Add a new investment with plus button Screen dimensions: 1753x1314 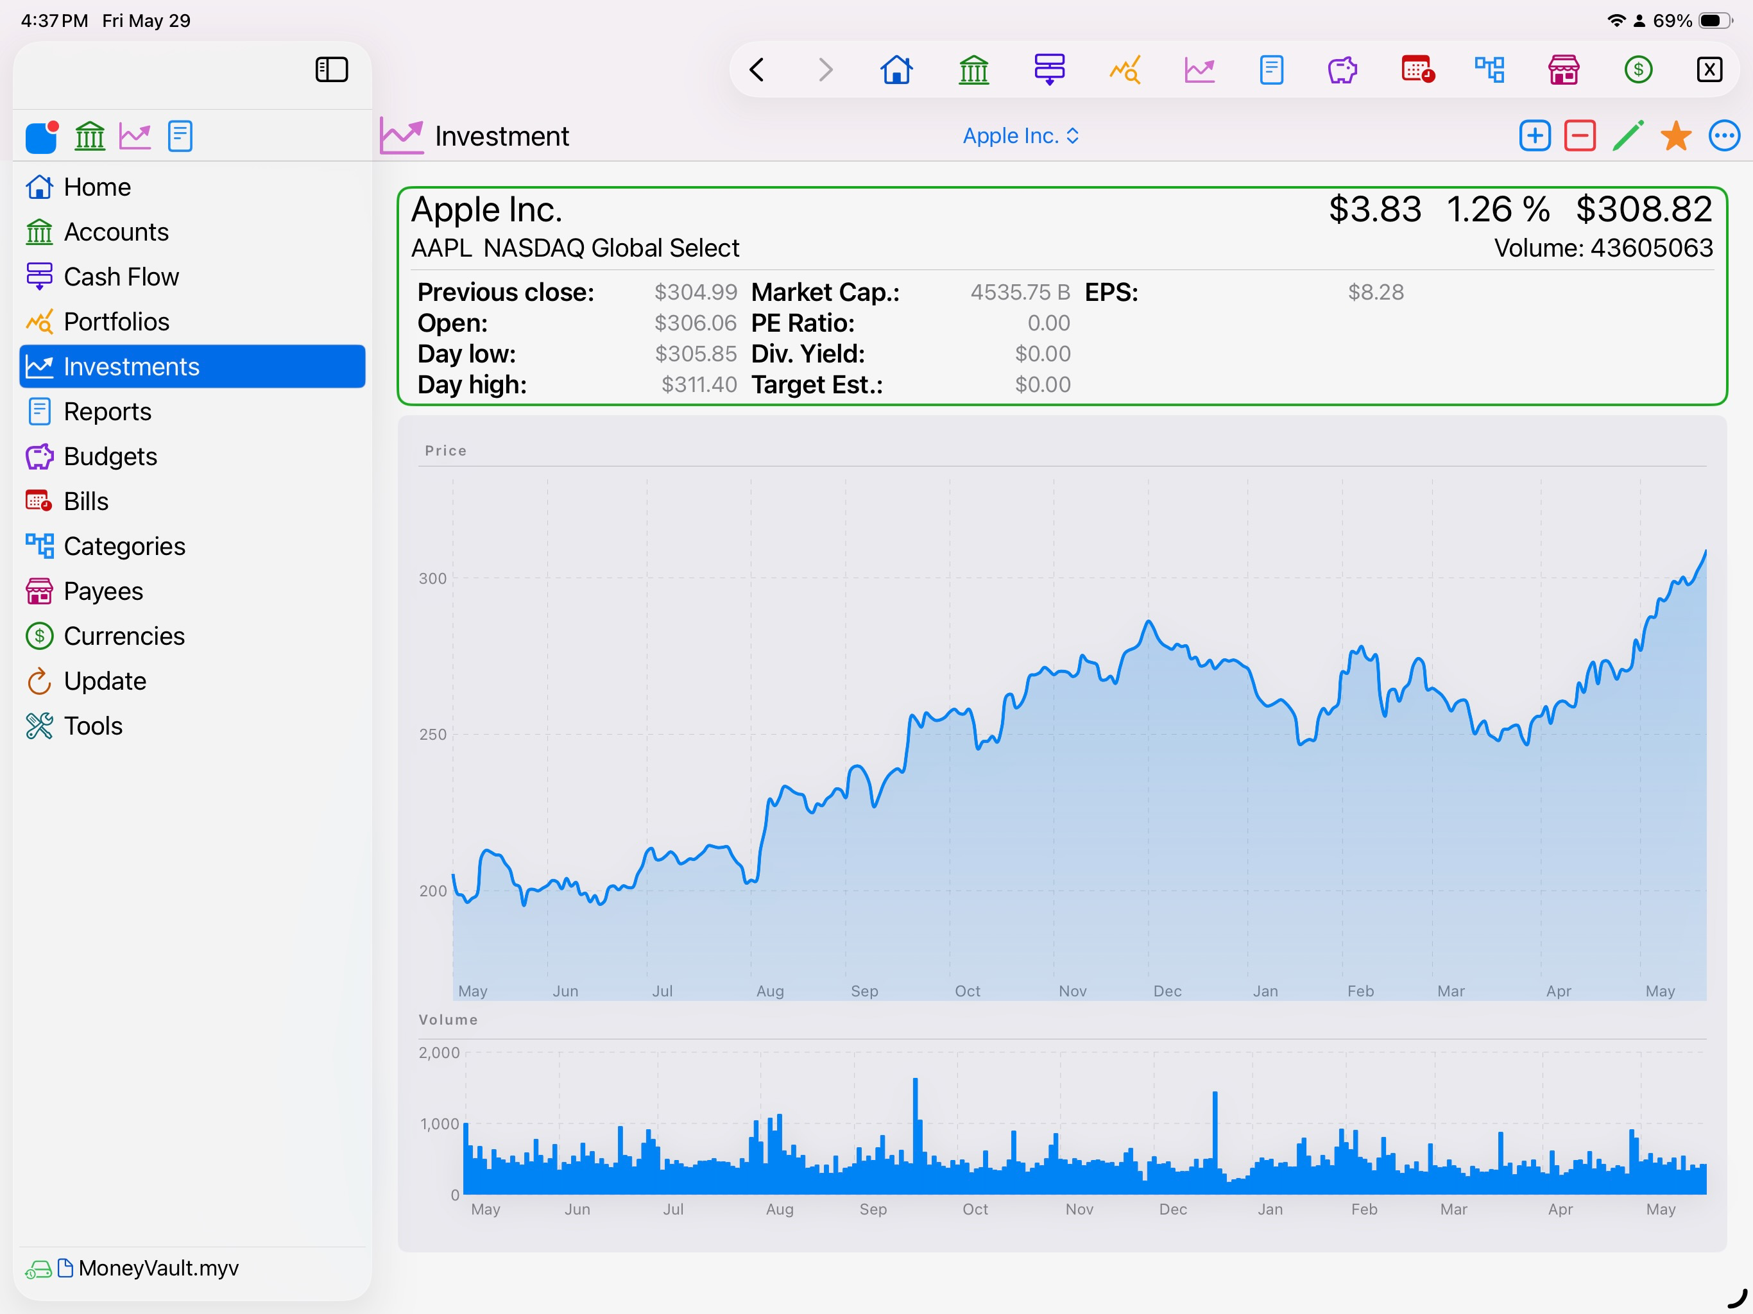click(1534, 136)
